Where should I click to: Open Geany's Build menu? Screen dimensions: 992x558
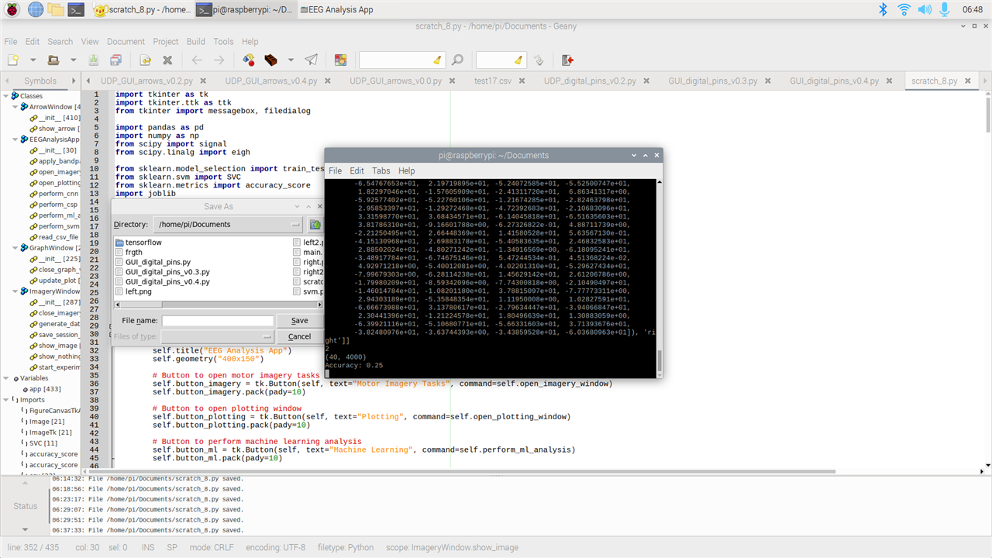click(195, 41)
